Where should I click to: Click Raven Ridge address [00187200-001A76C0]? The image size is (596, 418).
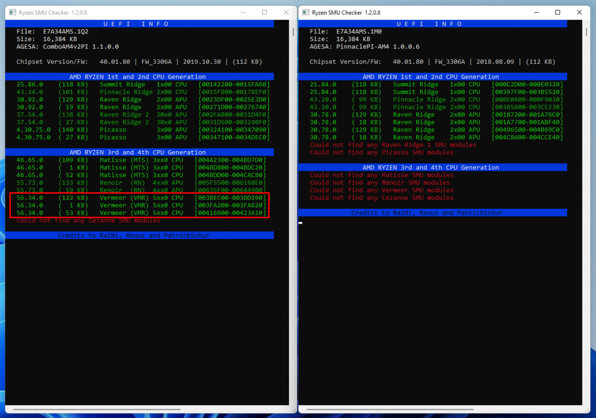(528, 114)
